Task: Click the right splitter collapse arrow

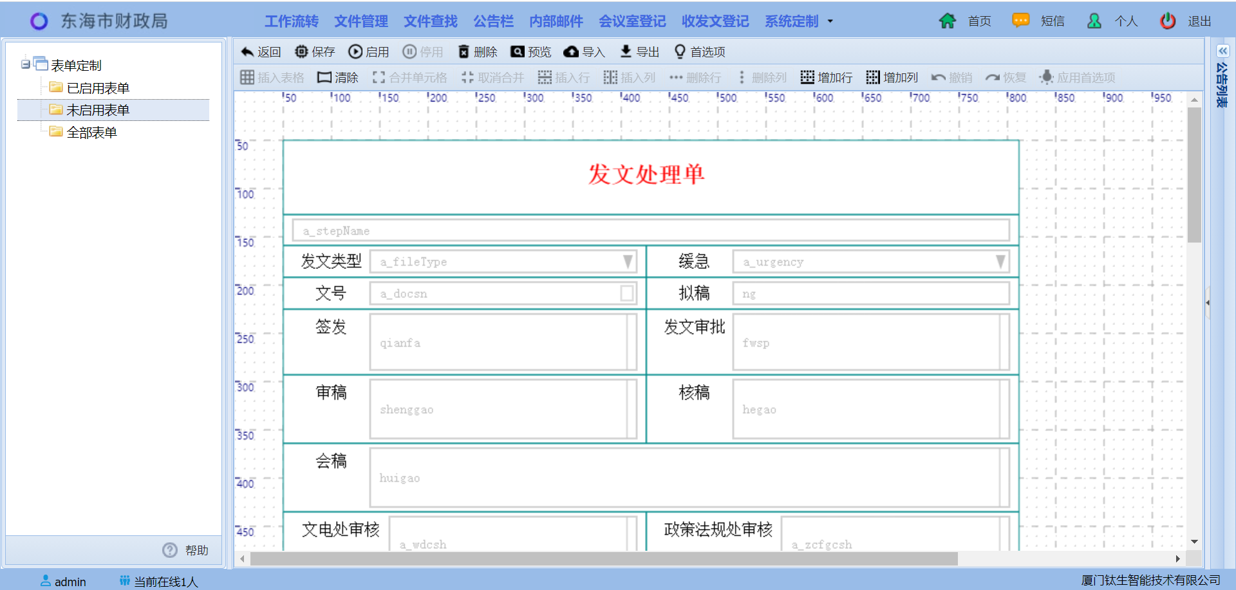Action: (1208, 302)
